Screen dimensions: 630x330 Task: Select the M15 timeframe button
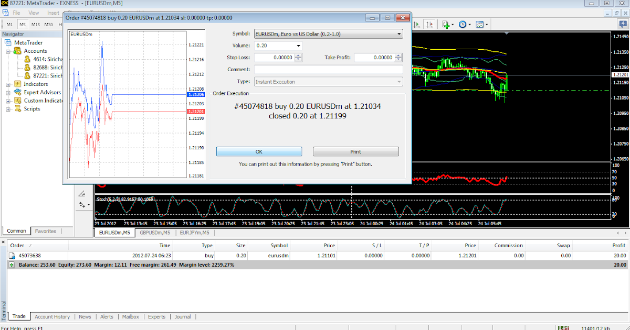pyautogui.click(x=36, y=25)
